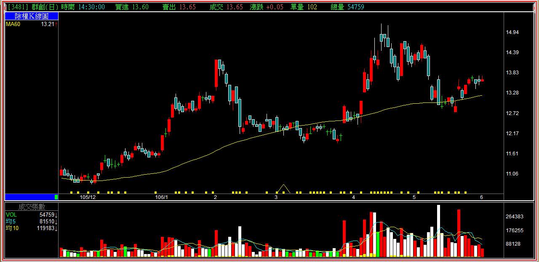The width and height of the screenshot is (539, 262).
Task: Click the 賣出 13.65 ask price
Action: point(179,7)
